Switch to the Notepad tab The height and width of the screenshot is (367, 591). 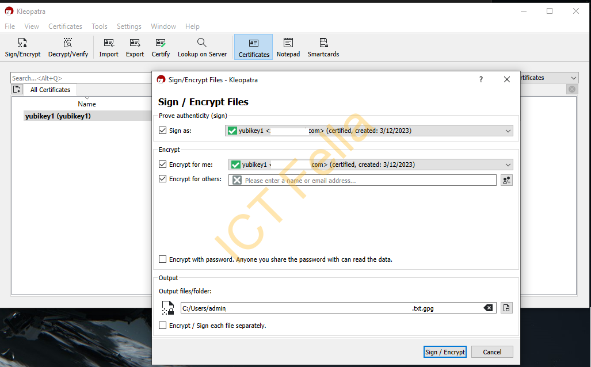coord(288,47)
